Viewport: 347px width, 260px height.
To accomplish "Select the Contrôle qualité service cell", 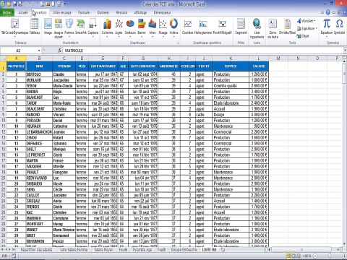I will 231,86.
